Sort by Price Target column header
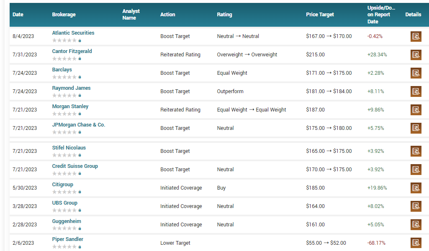The width and height of the screenshot is (429, 251). pyautogui.click(x=320, y=15)
